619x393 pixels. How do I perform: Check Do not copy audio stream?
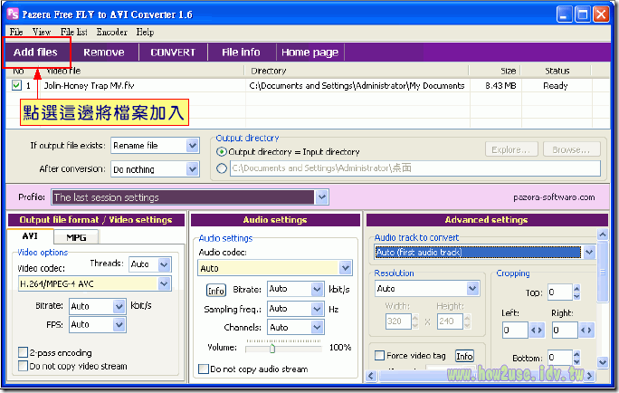tap(204, 369)
